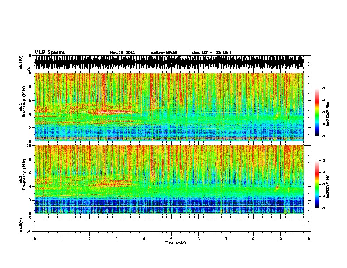Click time-axis tick label "3"

(x=117, y=239)
